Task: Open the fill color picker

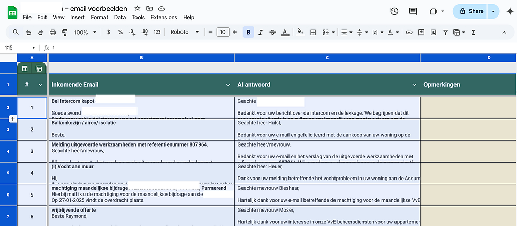Action: coord(300,32)
